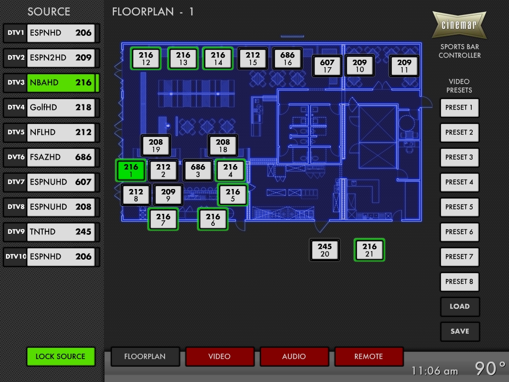Select TV 1 tile on floorplan
The width and height of the screenshot is (509, 382).
pyautogui.click(x=131, y=171)
